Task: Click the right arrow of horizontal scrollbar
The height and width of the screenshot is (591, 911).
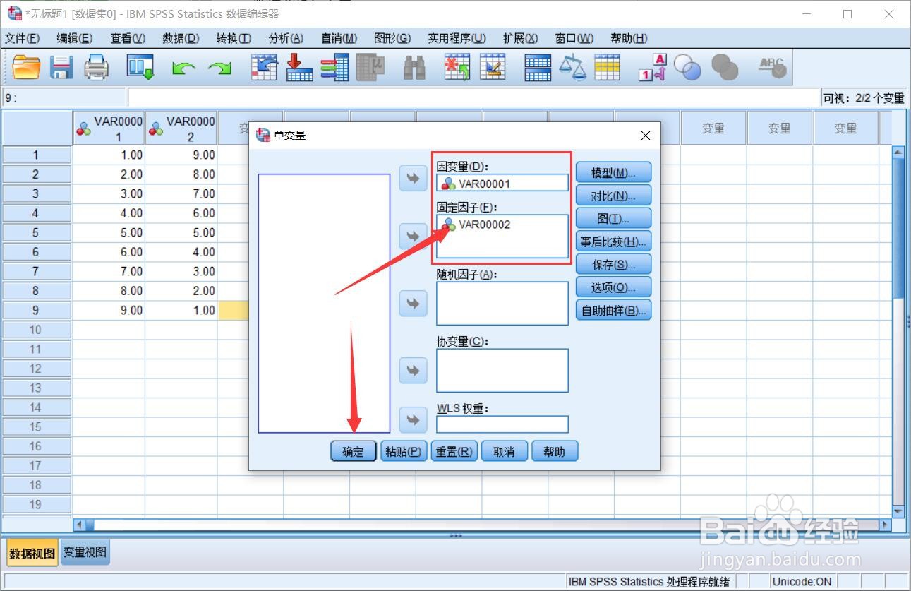Action: 885,525
